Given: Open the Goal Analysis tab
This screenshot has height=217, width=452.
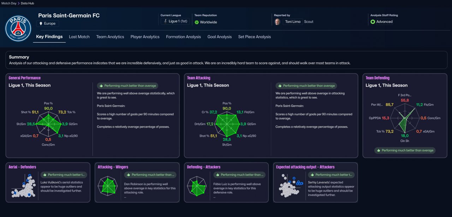Looking at the screenshot, I should pyautogui.click(x=220, y=37).
